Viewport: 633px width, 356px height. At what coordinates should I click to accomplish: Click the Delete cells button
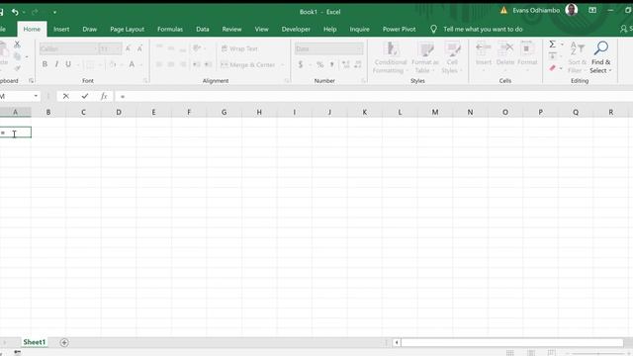click(505, 56)
